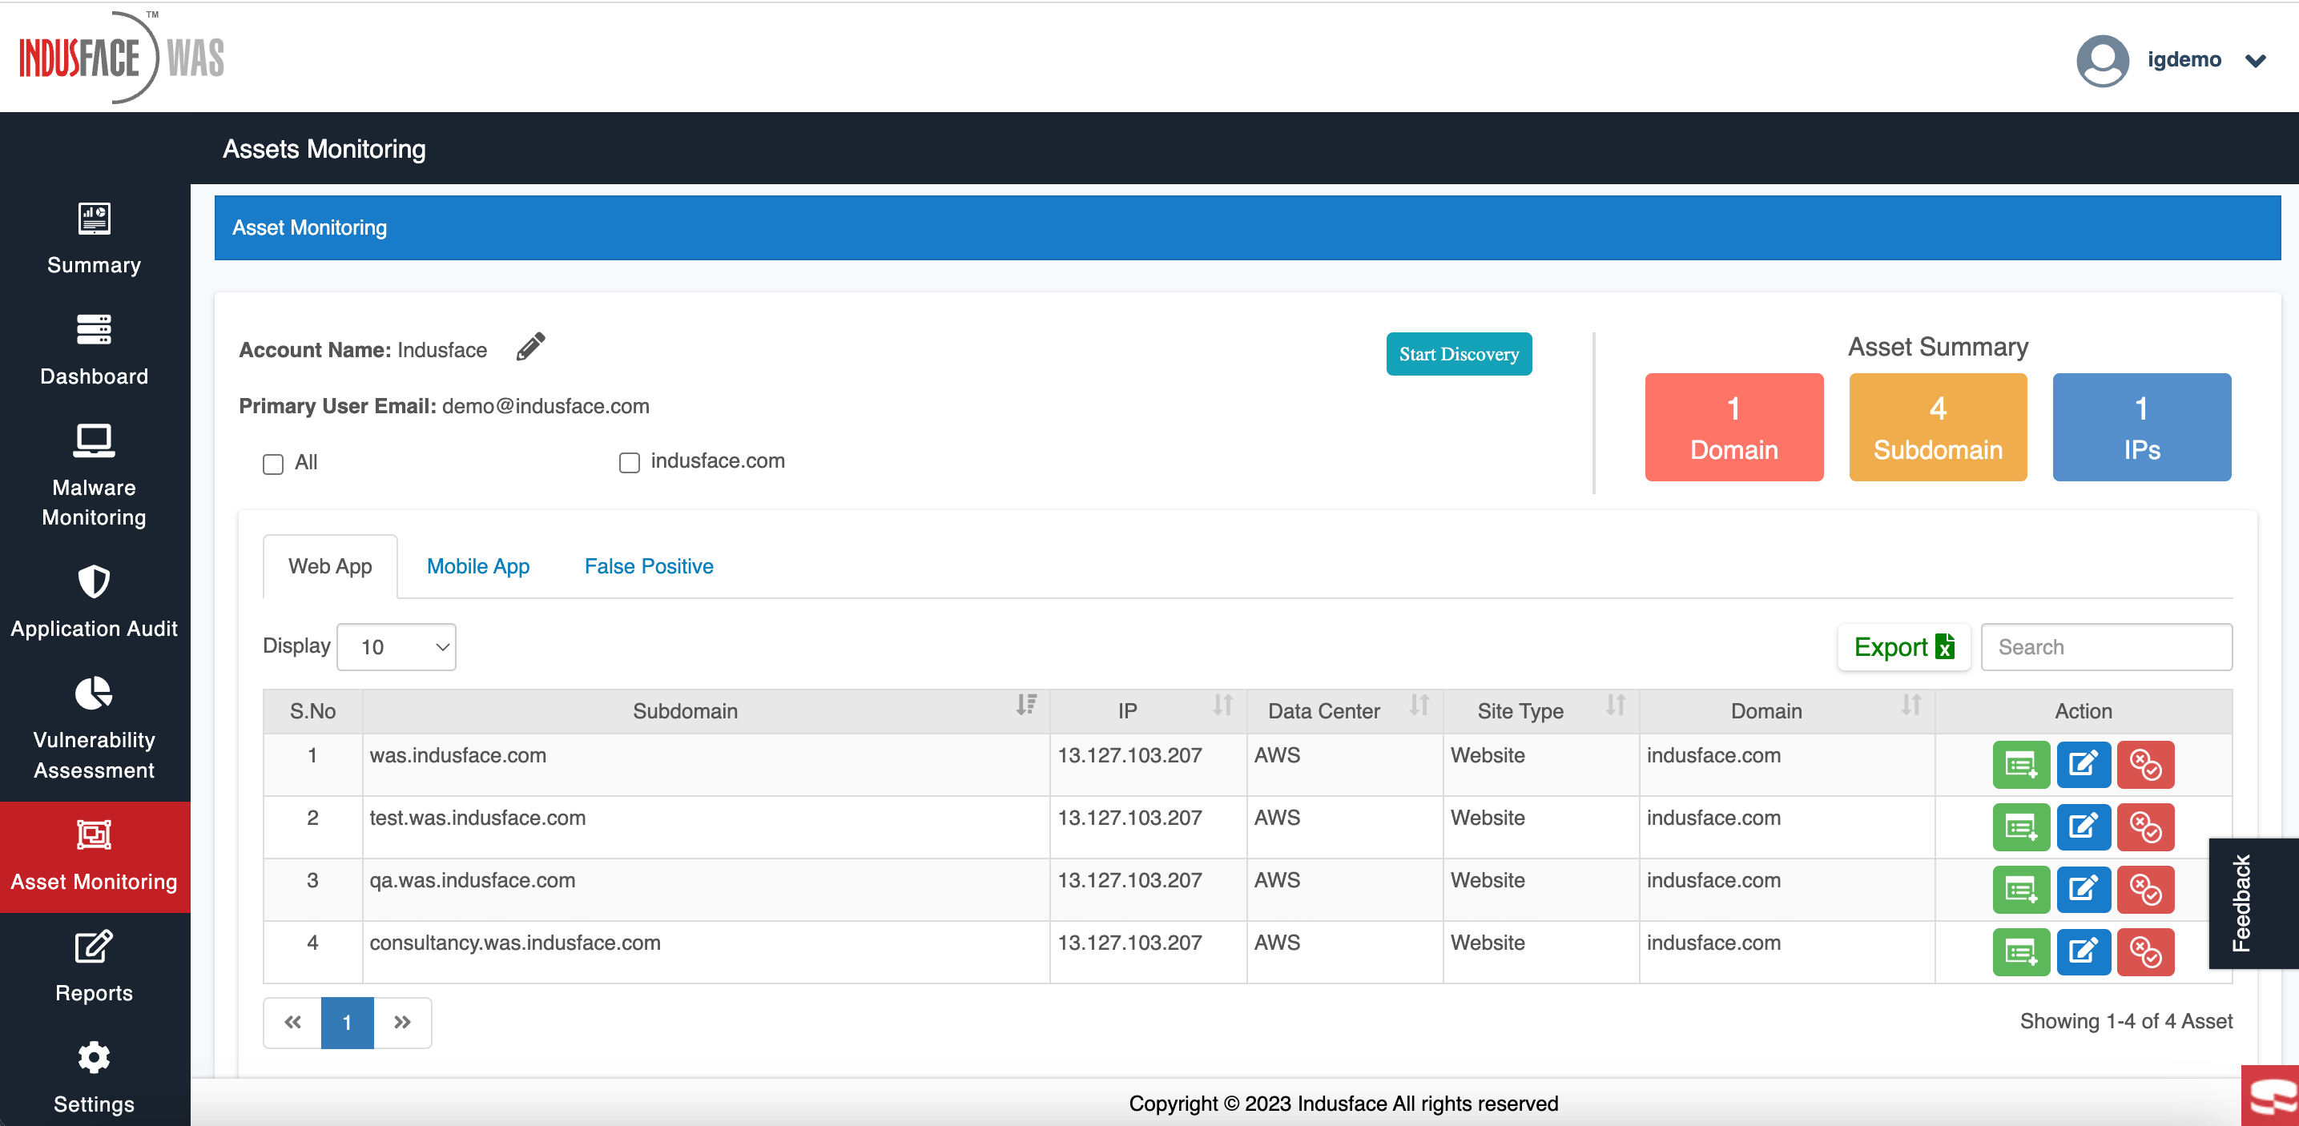2299x1126 pixels.
Task: Click red icon for qa.was.indusface.com row
Action: pos(2145,890)
